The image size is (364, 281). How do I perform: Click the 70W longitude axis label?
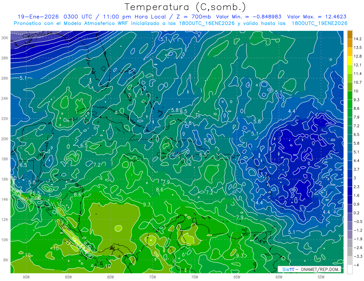click(195, 277)
